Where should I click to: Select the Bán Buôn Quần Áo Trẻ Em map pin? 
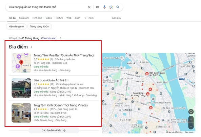pyautogui.click(x=147, y=74)
